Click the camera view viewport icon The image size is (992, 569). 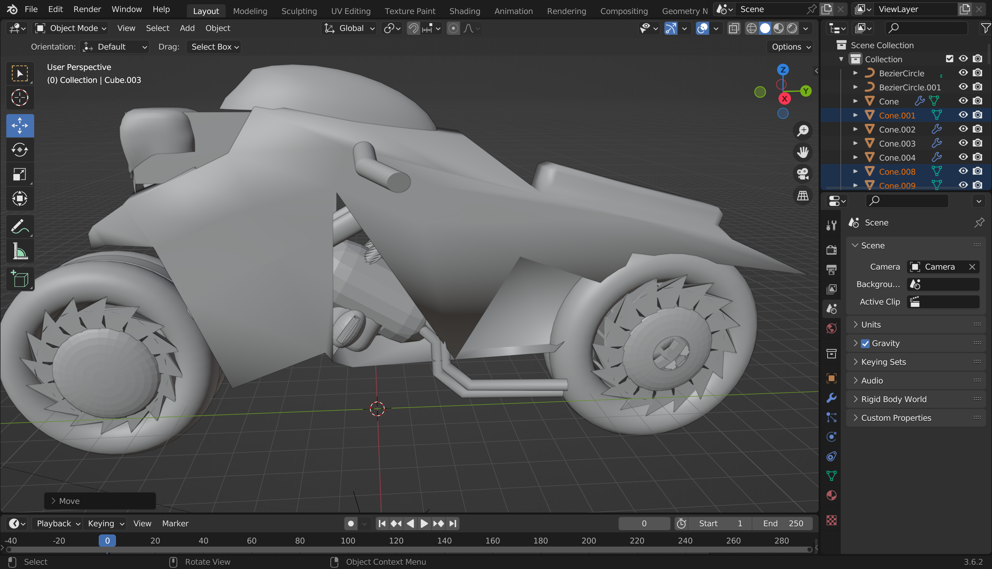pos(803,174)
